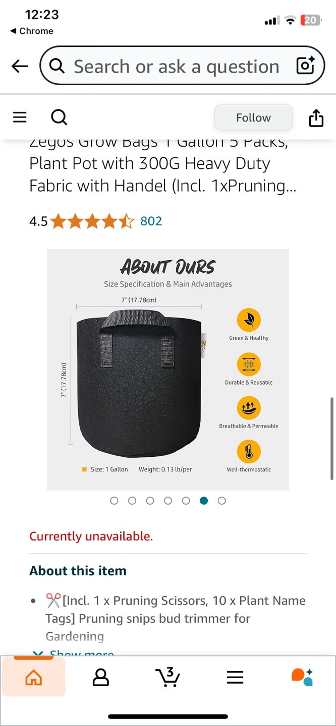Select the second image carousel dot
The height and width of the screenshot is (726, 336).
click(x=132, y=501)
